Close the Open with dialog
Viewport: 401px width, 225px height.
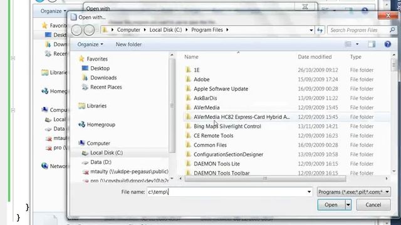point(388,16)
